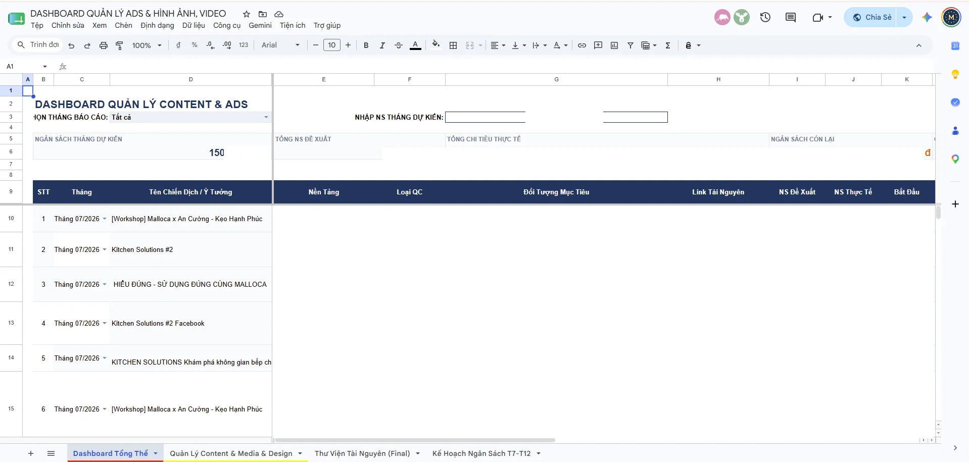The image size is (969, 462).
Task: Format as currency with đ icon
Action: [x=178, y=45]
